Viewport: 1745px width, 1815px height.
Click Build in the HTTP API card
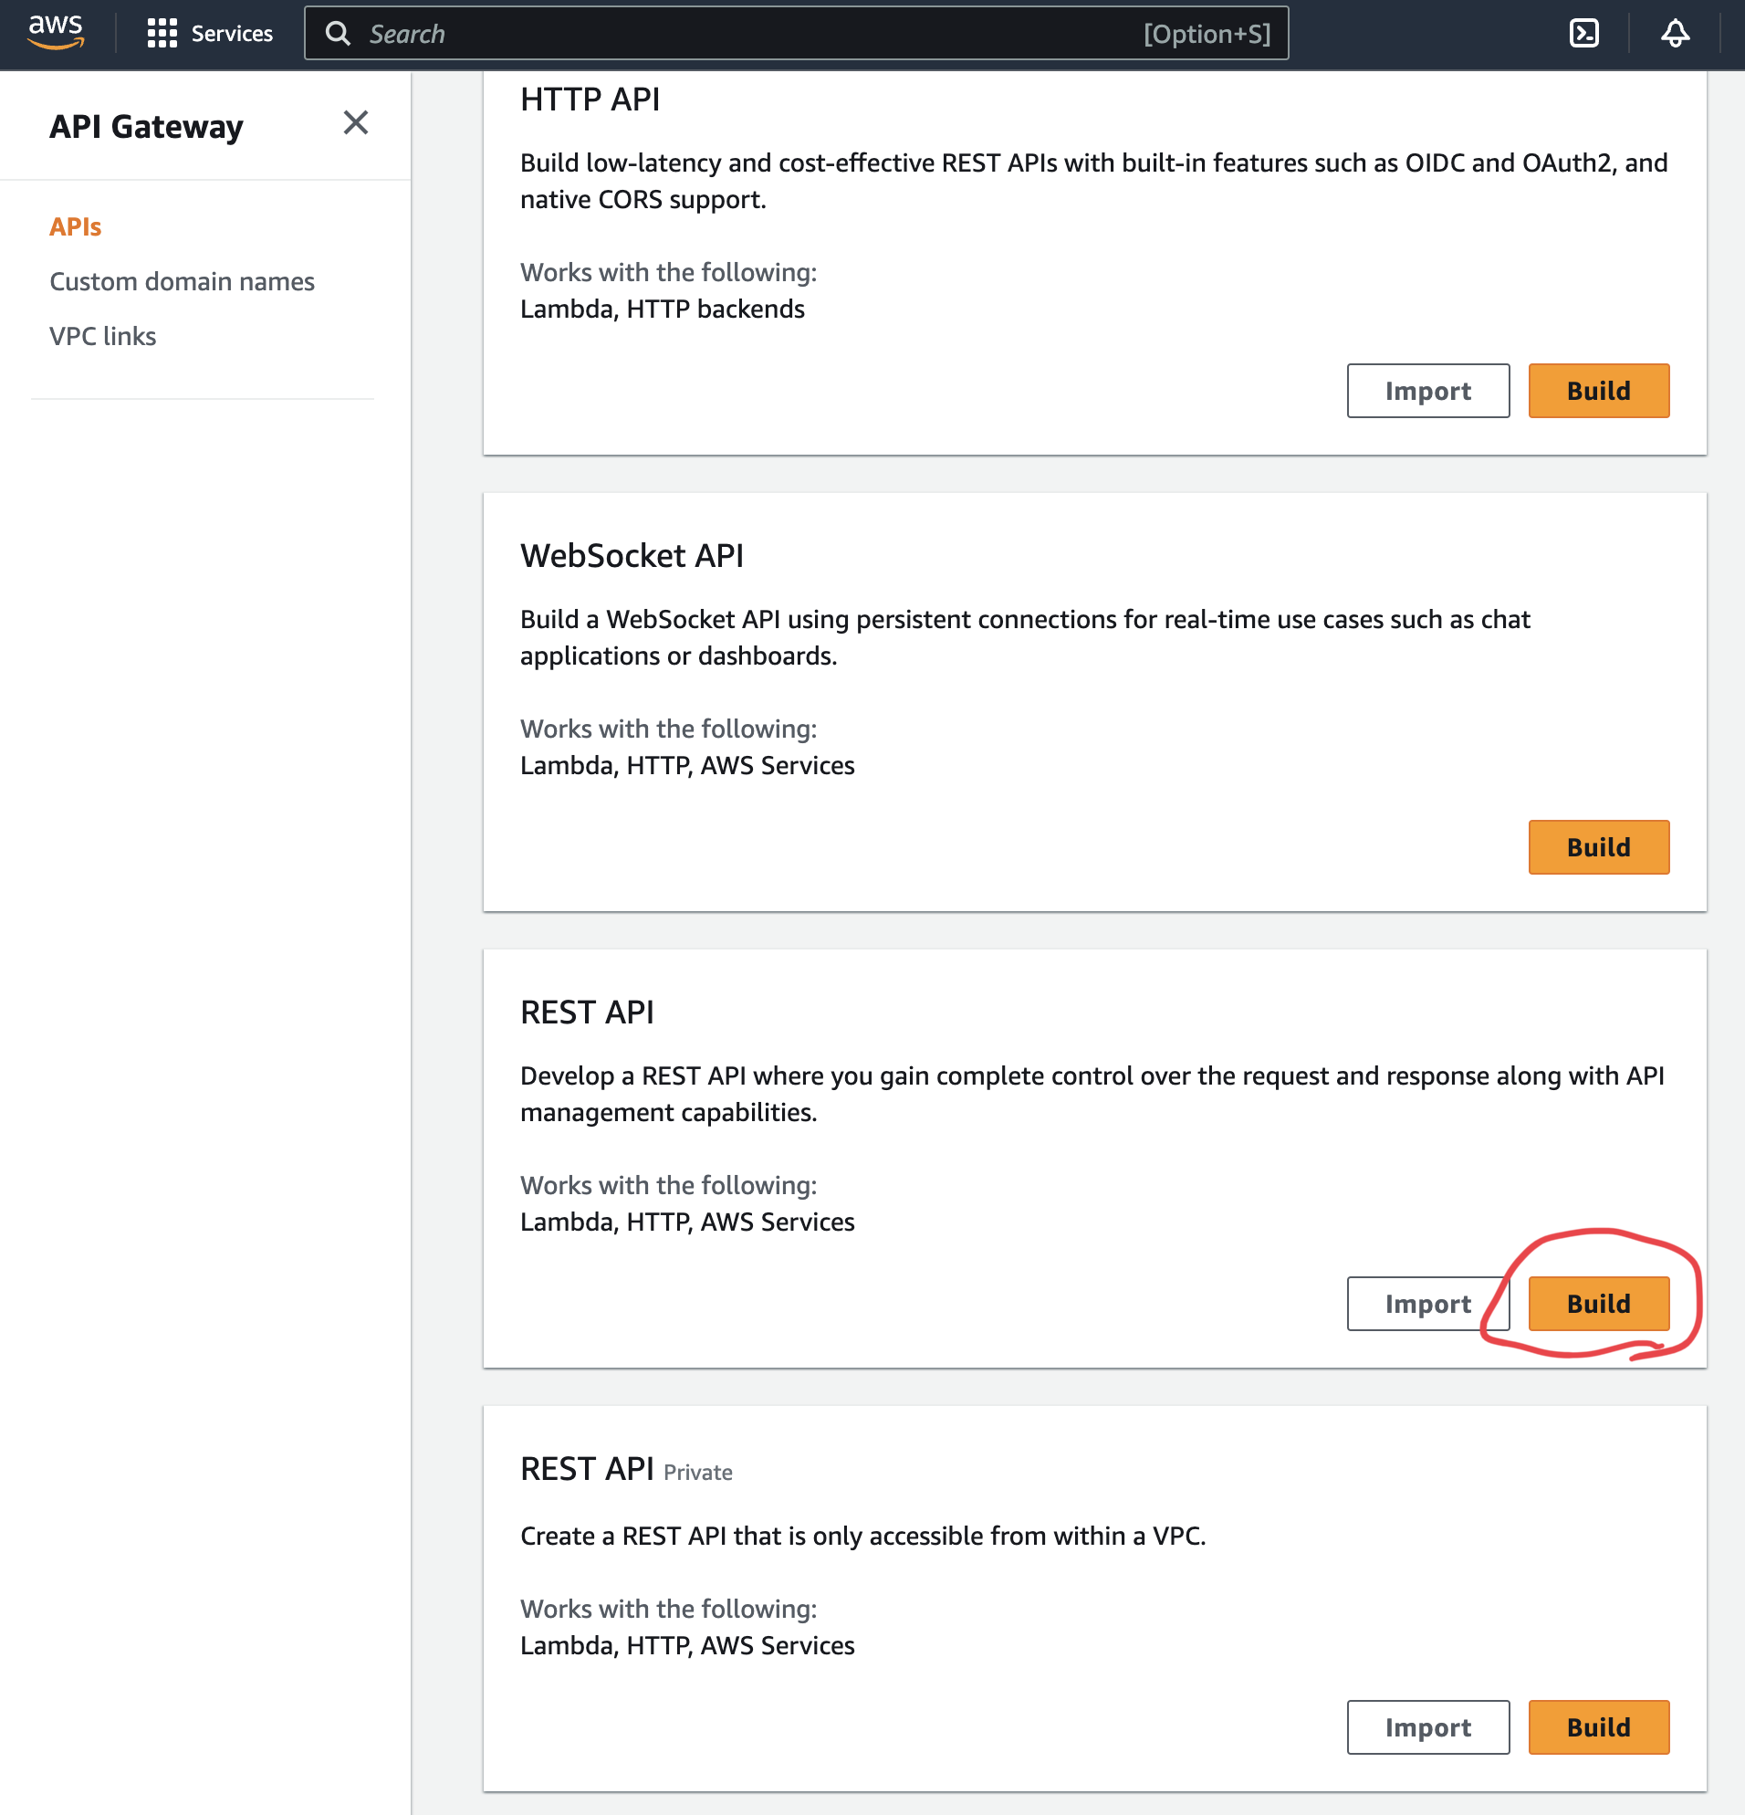tap(1599, 391)
